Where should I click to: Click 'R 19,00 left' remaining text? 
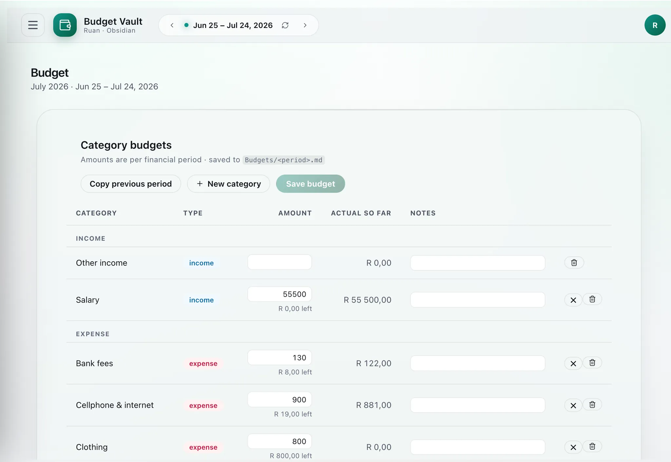click(x=293, y=414)
